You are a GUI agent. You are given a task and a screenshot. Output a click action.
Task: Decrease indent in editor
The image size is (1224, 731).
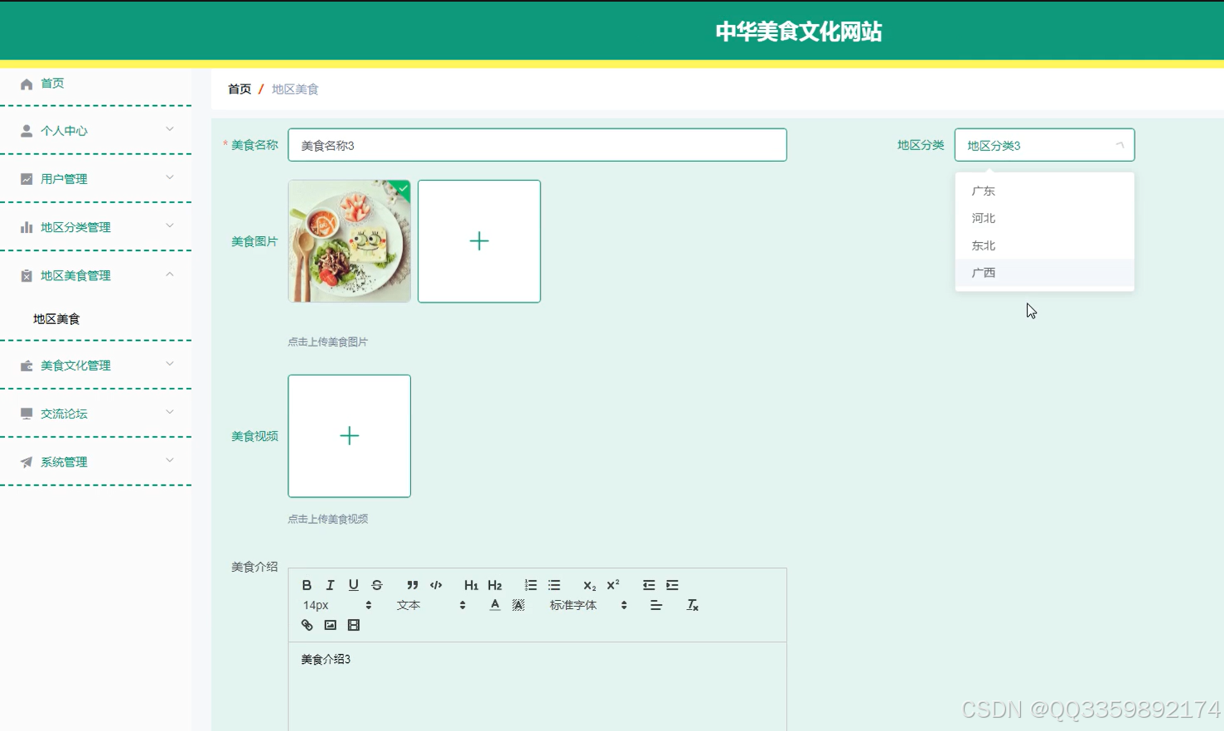pyautogui.click(x=649, y=585)
